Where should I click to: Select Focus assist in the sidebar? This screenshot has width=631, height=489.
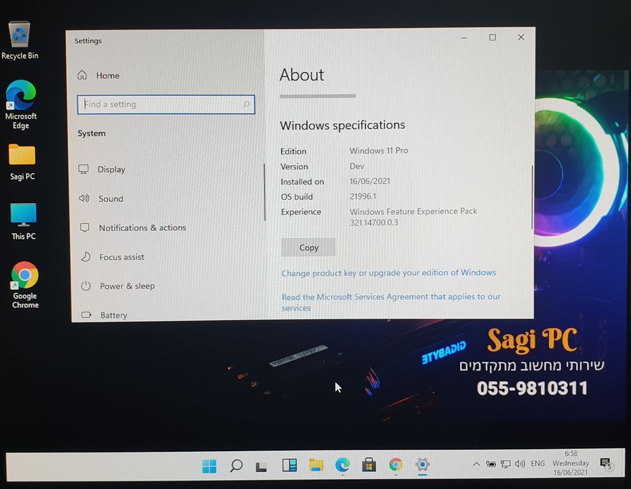coord(121,257)
